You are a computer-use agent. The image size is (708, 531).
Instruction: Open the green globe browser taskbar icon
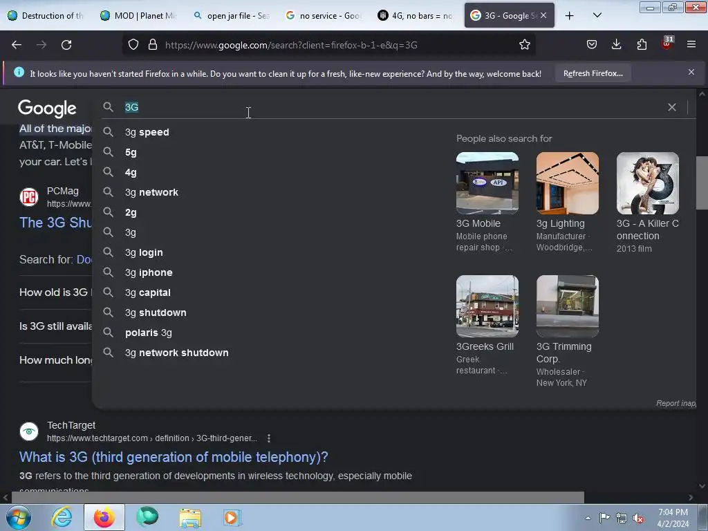click(x=147, y=517)
